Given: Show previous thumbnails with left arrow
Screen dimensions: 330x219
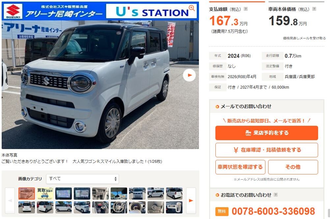Looking at the screenshot, I should click(10, 201).
